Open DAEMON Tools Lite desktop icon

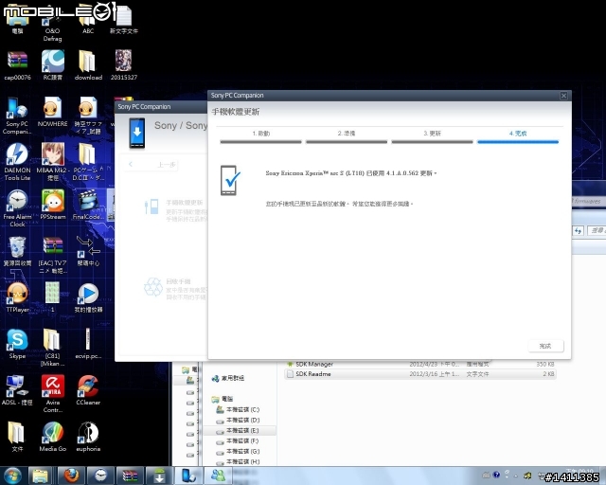coord(17,162)
